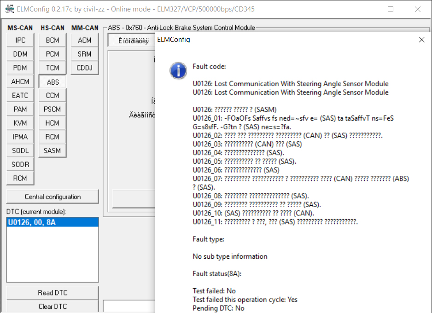Click the ELMConfig app icon in title bar
432x313 pixels.
coord(9,9)
